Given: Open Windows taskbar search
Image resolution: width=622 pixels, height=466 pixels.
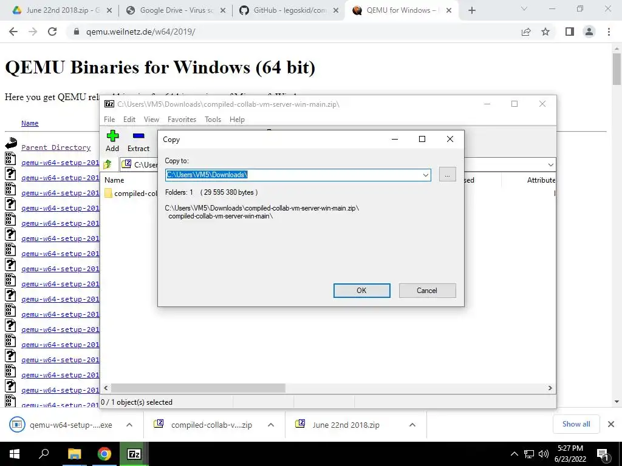Looking at the screenshot, I should coord(44,454).
